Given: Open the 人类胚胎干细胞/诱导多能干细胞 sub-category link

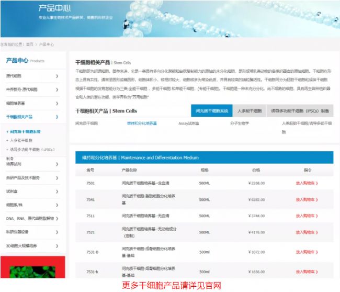Looking at the screenshot, I should (x=307, y=128).
